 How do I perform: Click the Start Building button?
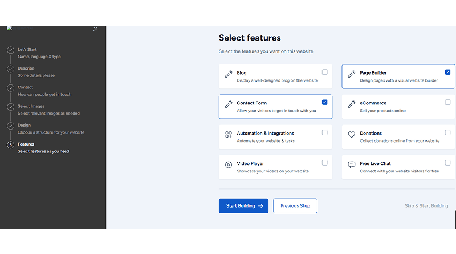243,206
